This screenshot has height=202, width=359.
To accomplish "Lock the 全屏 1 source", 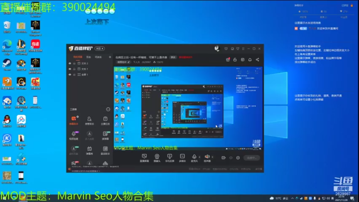I will pos(74,75).
